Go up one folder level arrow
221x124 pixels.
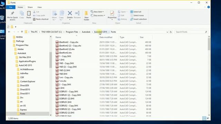point(22,32)
